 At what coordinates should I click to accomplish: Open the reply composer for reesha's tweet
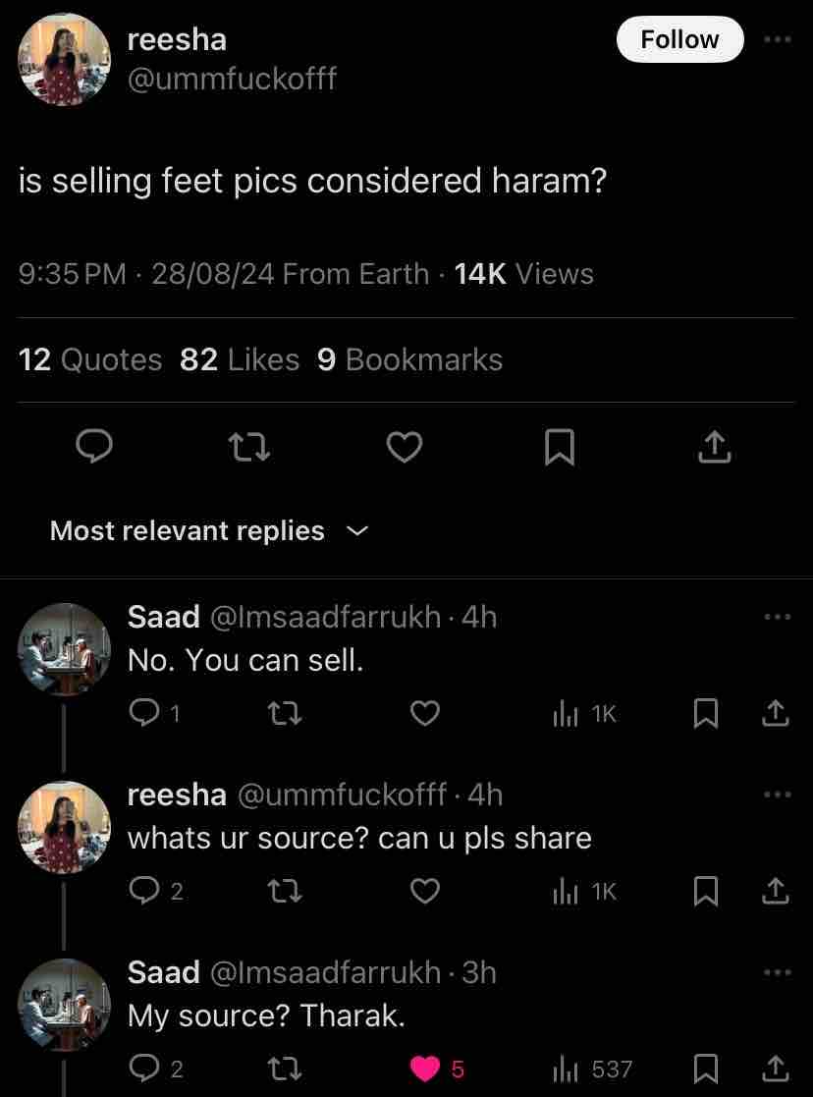[93, 447]
